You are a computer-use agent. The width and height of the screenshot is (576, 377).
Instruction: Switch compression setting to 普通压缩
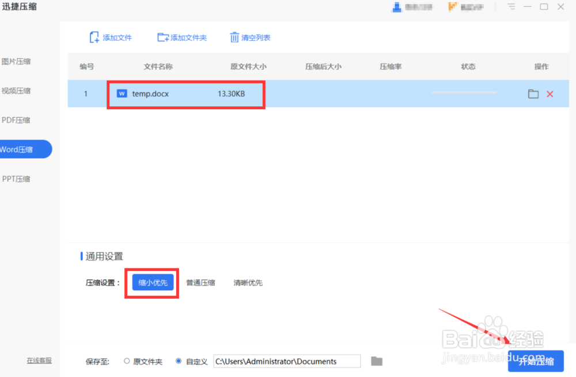point(200,282)
